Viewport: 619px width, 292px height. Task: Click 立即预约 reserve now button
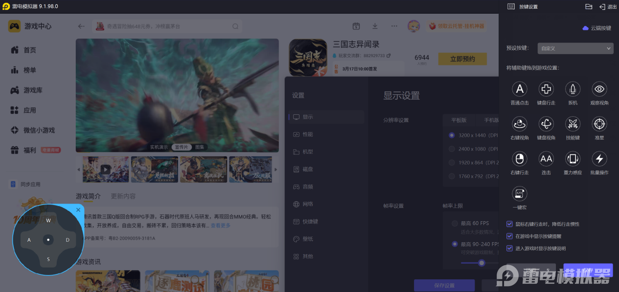pos(462,59)
